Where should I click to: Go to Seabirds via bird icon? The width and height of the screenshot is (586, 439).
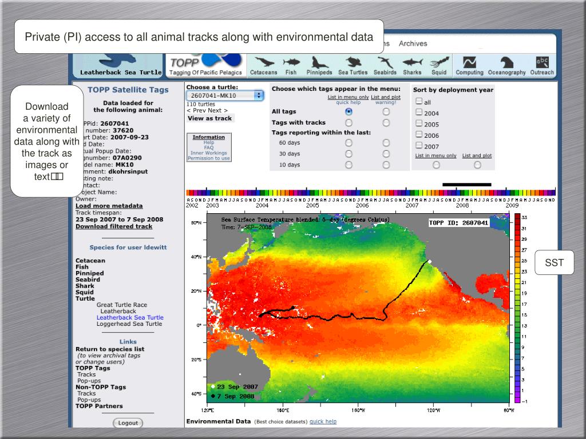pos(385,66)
